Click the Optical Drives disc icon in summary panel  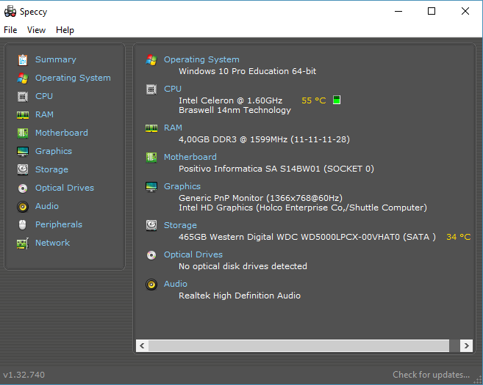point(151,254)
